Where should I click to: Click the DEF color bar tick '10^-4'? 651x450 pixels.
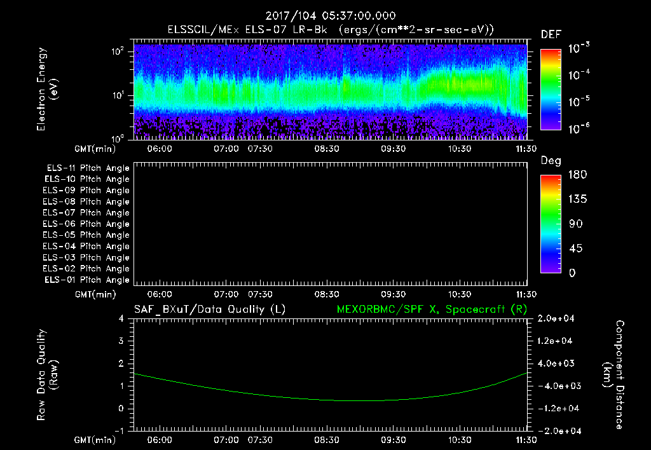579,75
